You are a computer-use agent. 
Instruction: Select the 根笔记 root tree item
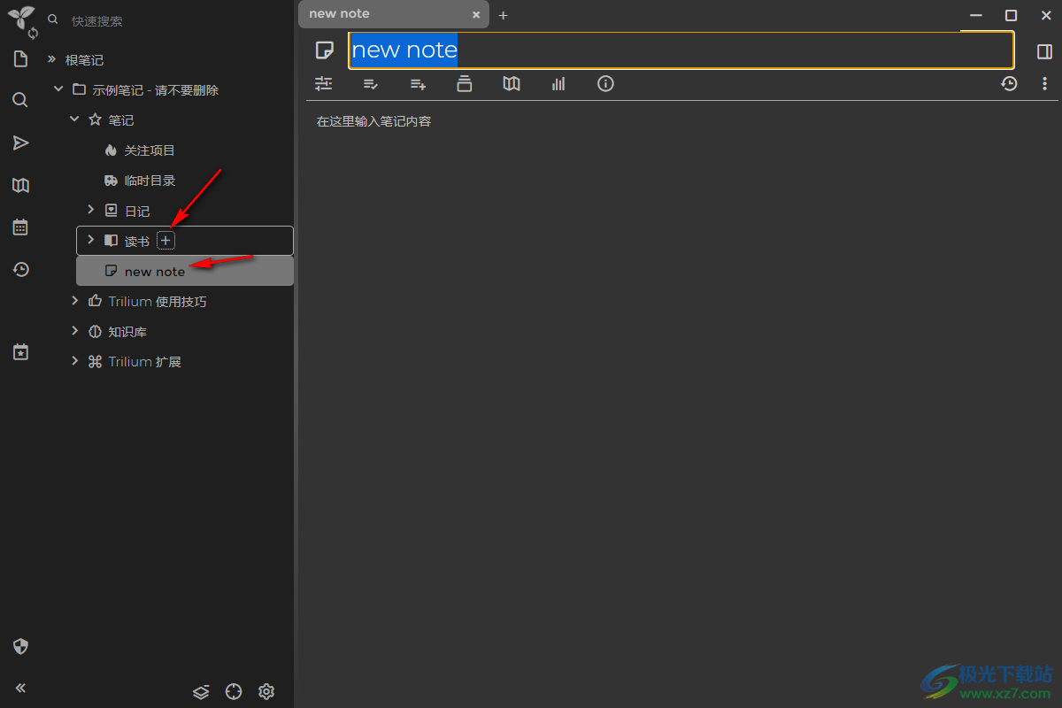[84, 60]
